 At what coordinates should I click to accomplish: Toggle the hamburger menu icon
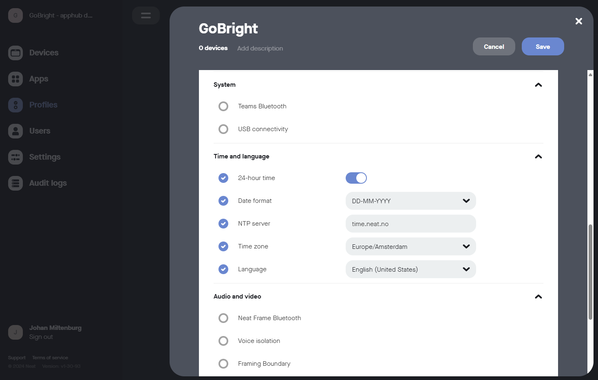point(146,15)
